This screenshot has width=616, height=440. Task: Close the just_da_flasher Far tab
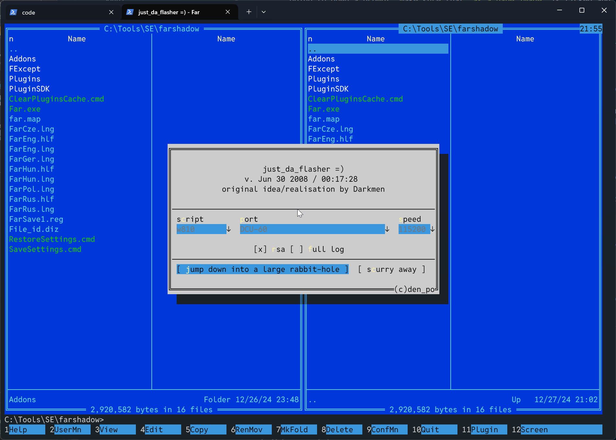[228, 12]
